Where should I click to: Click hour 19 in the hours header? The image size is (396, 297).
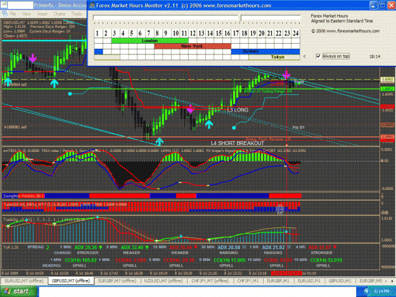click(x=253, y=34)
